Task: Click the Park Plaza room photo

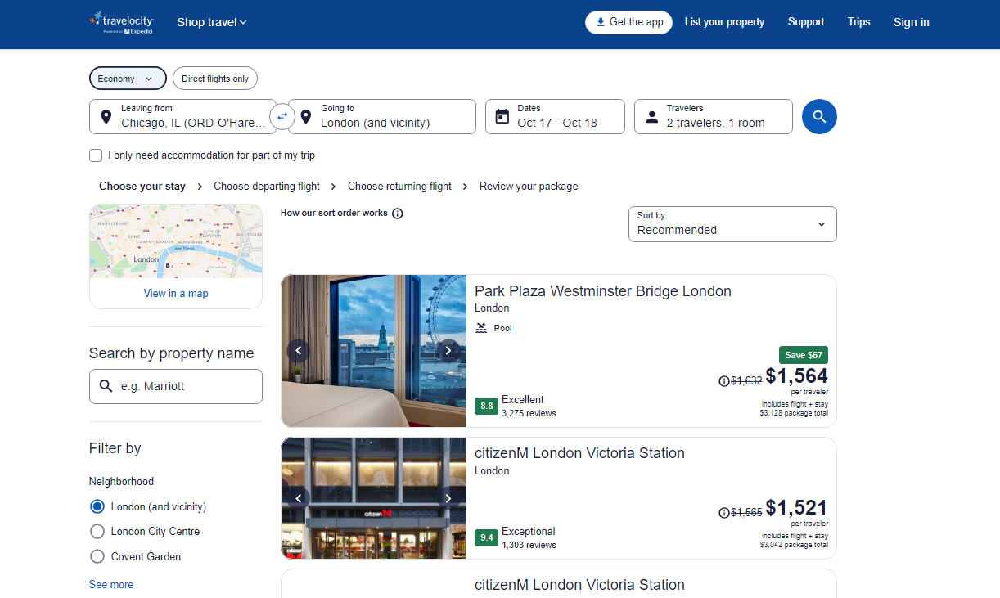Action: [374, 351]
